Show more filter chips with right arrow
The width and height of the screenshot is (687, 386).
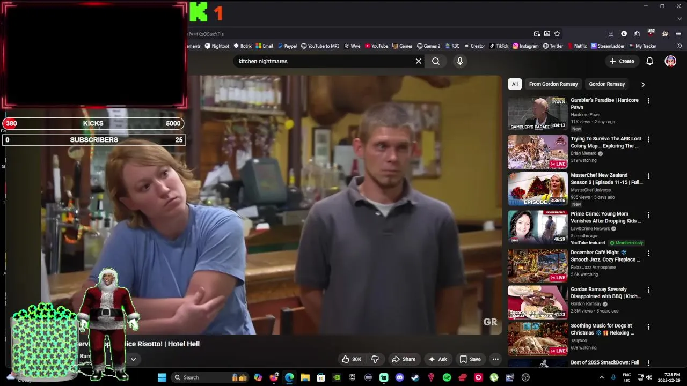(642, 84)
